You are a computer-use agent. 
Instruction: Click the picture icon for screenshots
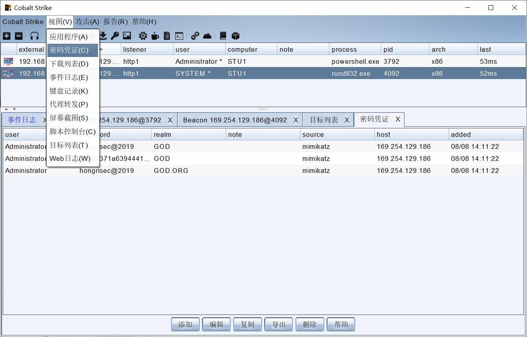[127, 36]
